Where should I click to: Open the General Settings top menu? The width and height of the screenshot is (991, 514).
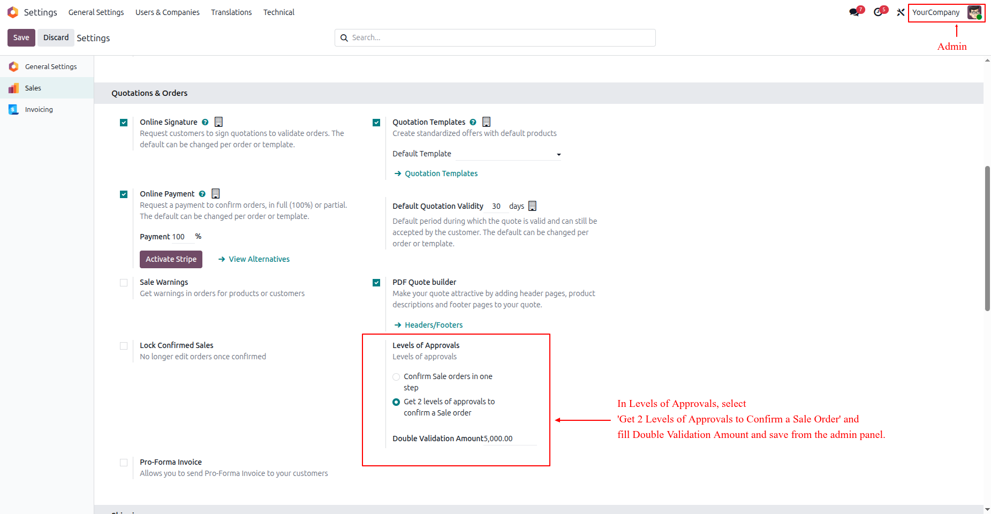click(96, 12)
